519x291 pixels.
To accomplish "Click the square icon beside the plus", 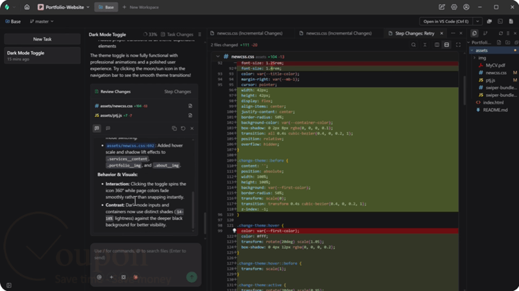I will point(123,277).
